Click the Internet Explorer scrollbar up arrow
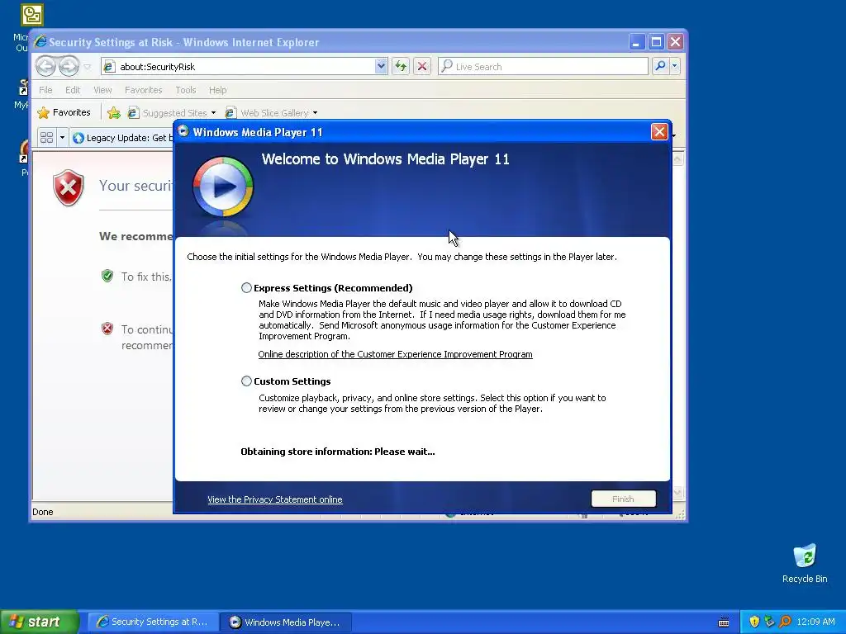 click(x=678, y=159)
